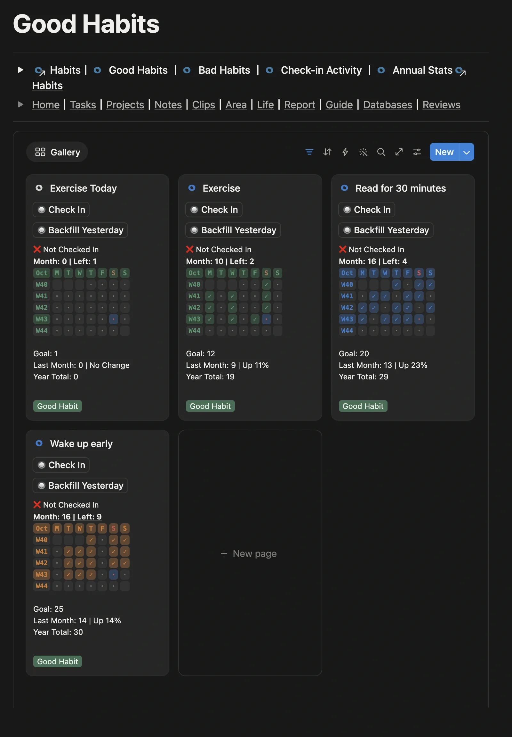
Task: Go to the Reviews navigation link
Action: point(441,105)
